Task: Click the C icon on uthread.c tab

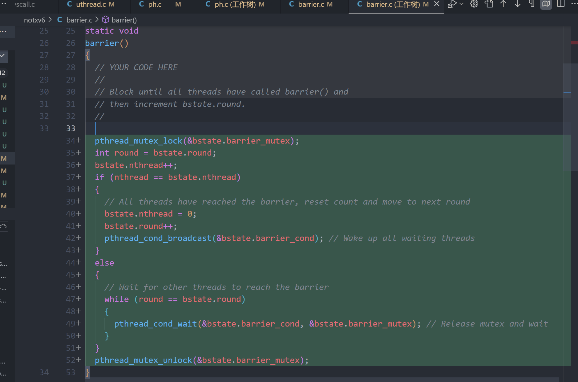Action: [70, 4]
